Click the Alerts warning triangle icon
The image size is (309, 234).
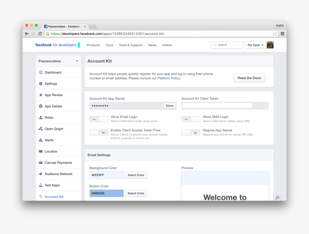[x=41, y=140]
